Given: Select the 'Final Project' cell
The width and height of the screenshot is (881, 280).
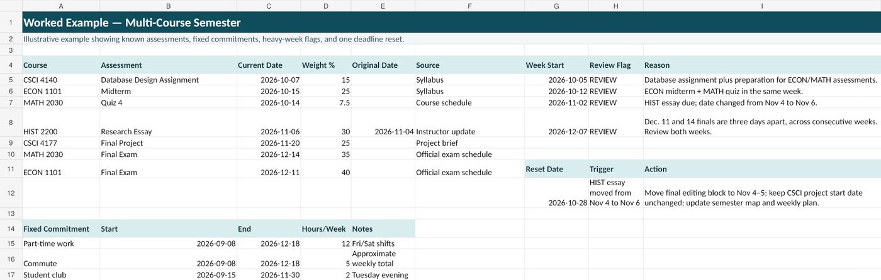Looking at the screenshot, I should (x=168, y=143).
